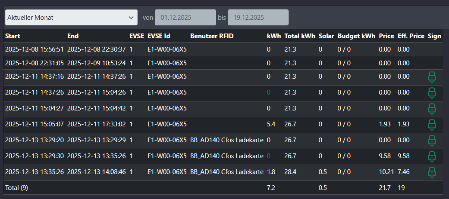The image size is (449, 199).
Task: Open signature icon for session starting 2025-12-11 15:04:27
Action: (432, 109)
